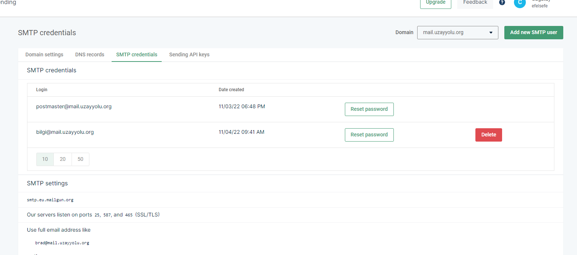Set page size to 10
Image resolution: width=577 pixels, height=255 pixels.
45,159
